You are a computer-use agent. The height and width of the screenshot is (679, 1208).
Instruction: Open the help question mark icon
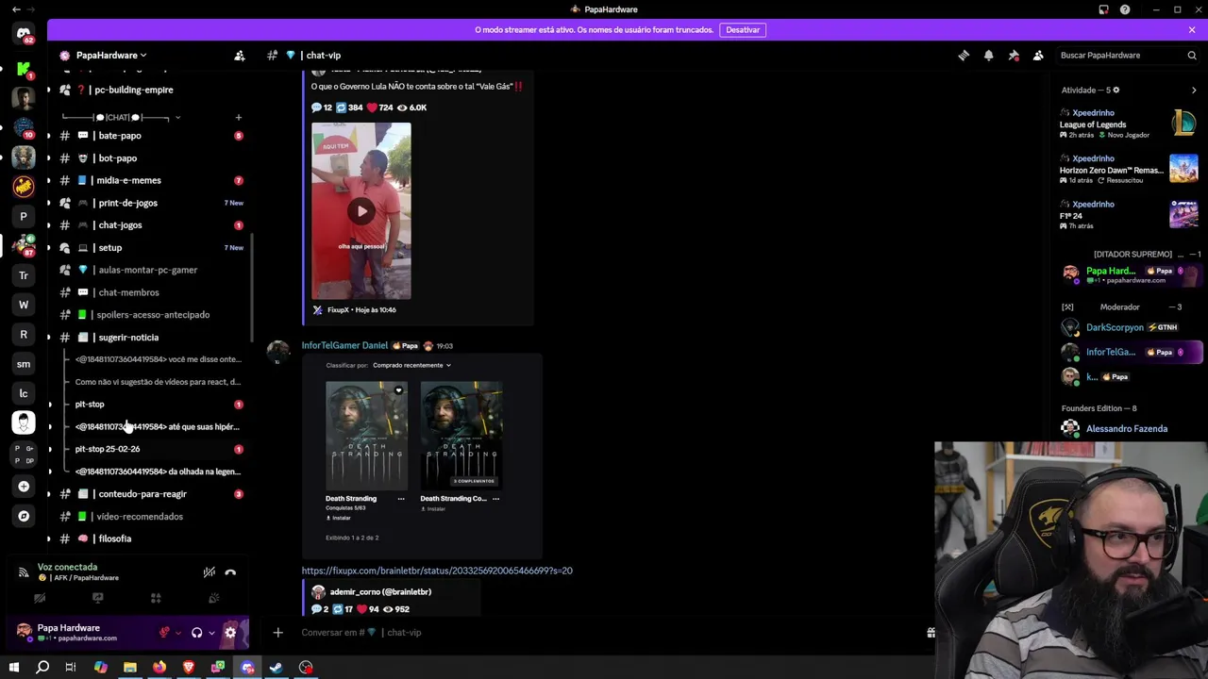[1125, 9]
